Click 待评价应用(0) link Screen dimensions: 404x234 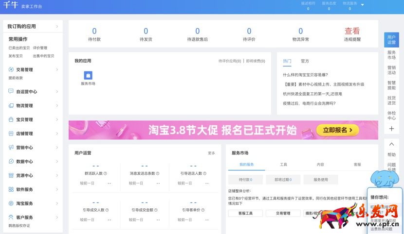pos(230,61)
